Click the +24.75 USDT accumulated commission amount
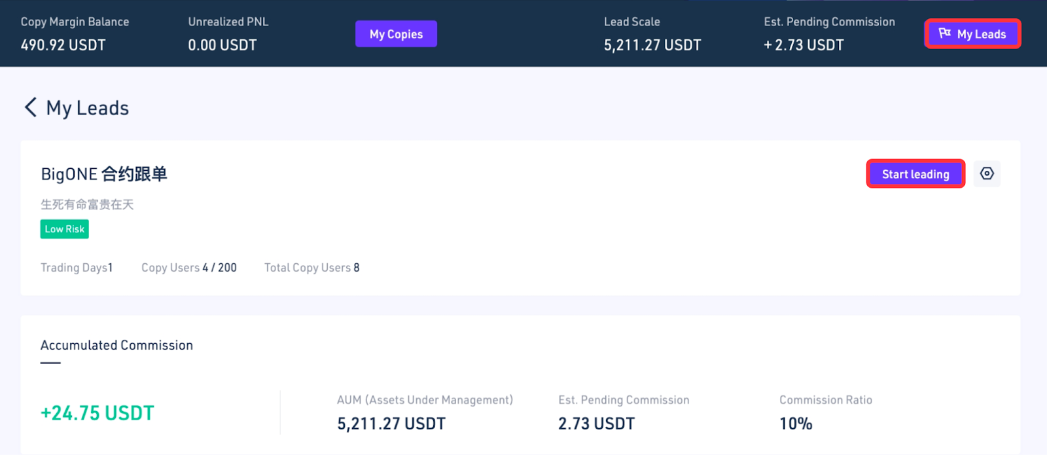The image size is (1047, 455). tap(98, 413)
